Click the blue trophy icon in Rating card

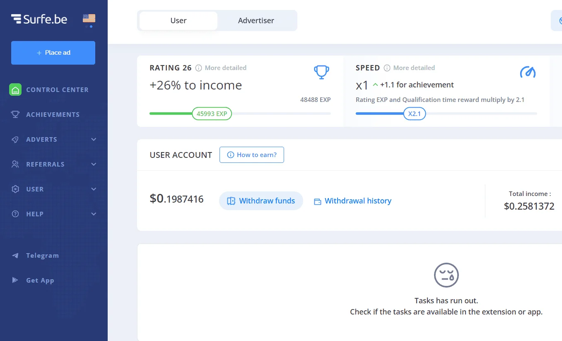[x=322, y=73]
